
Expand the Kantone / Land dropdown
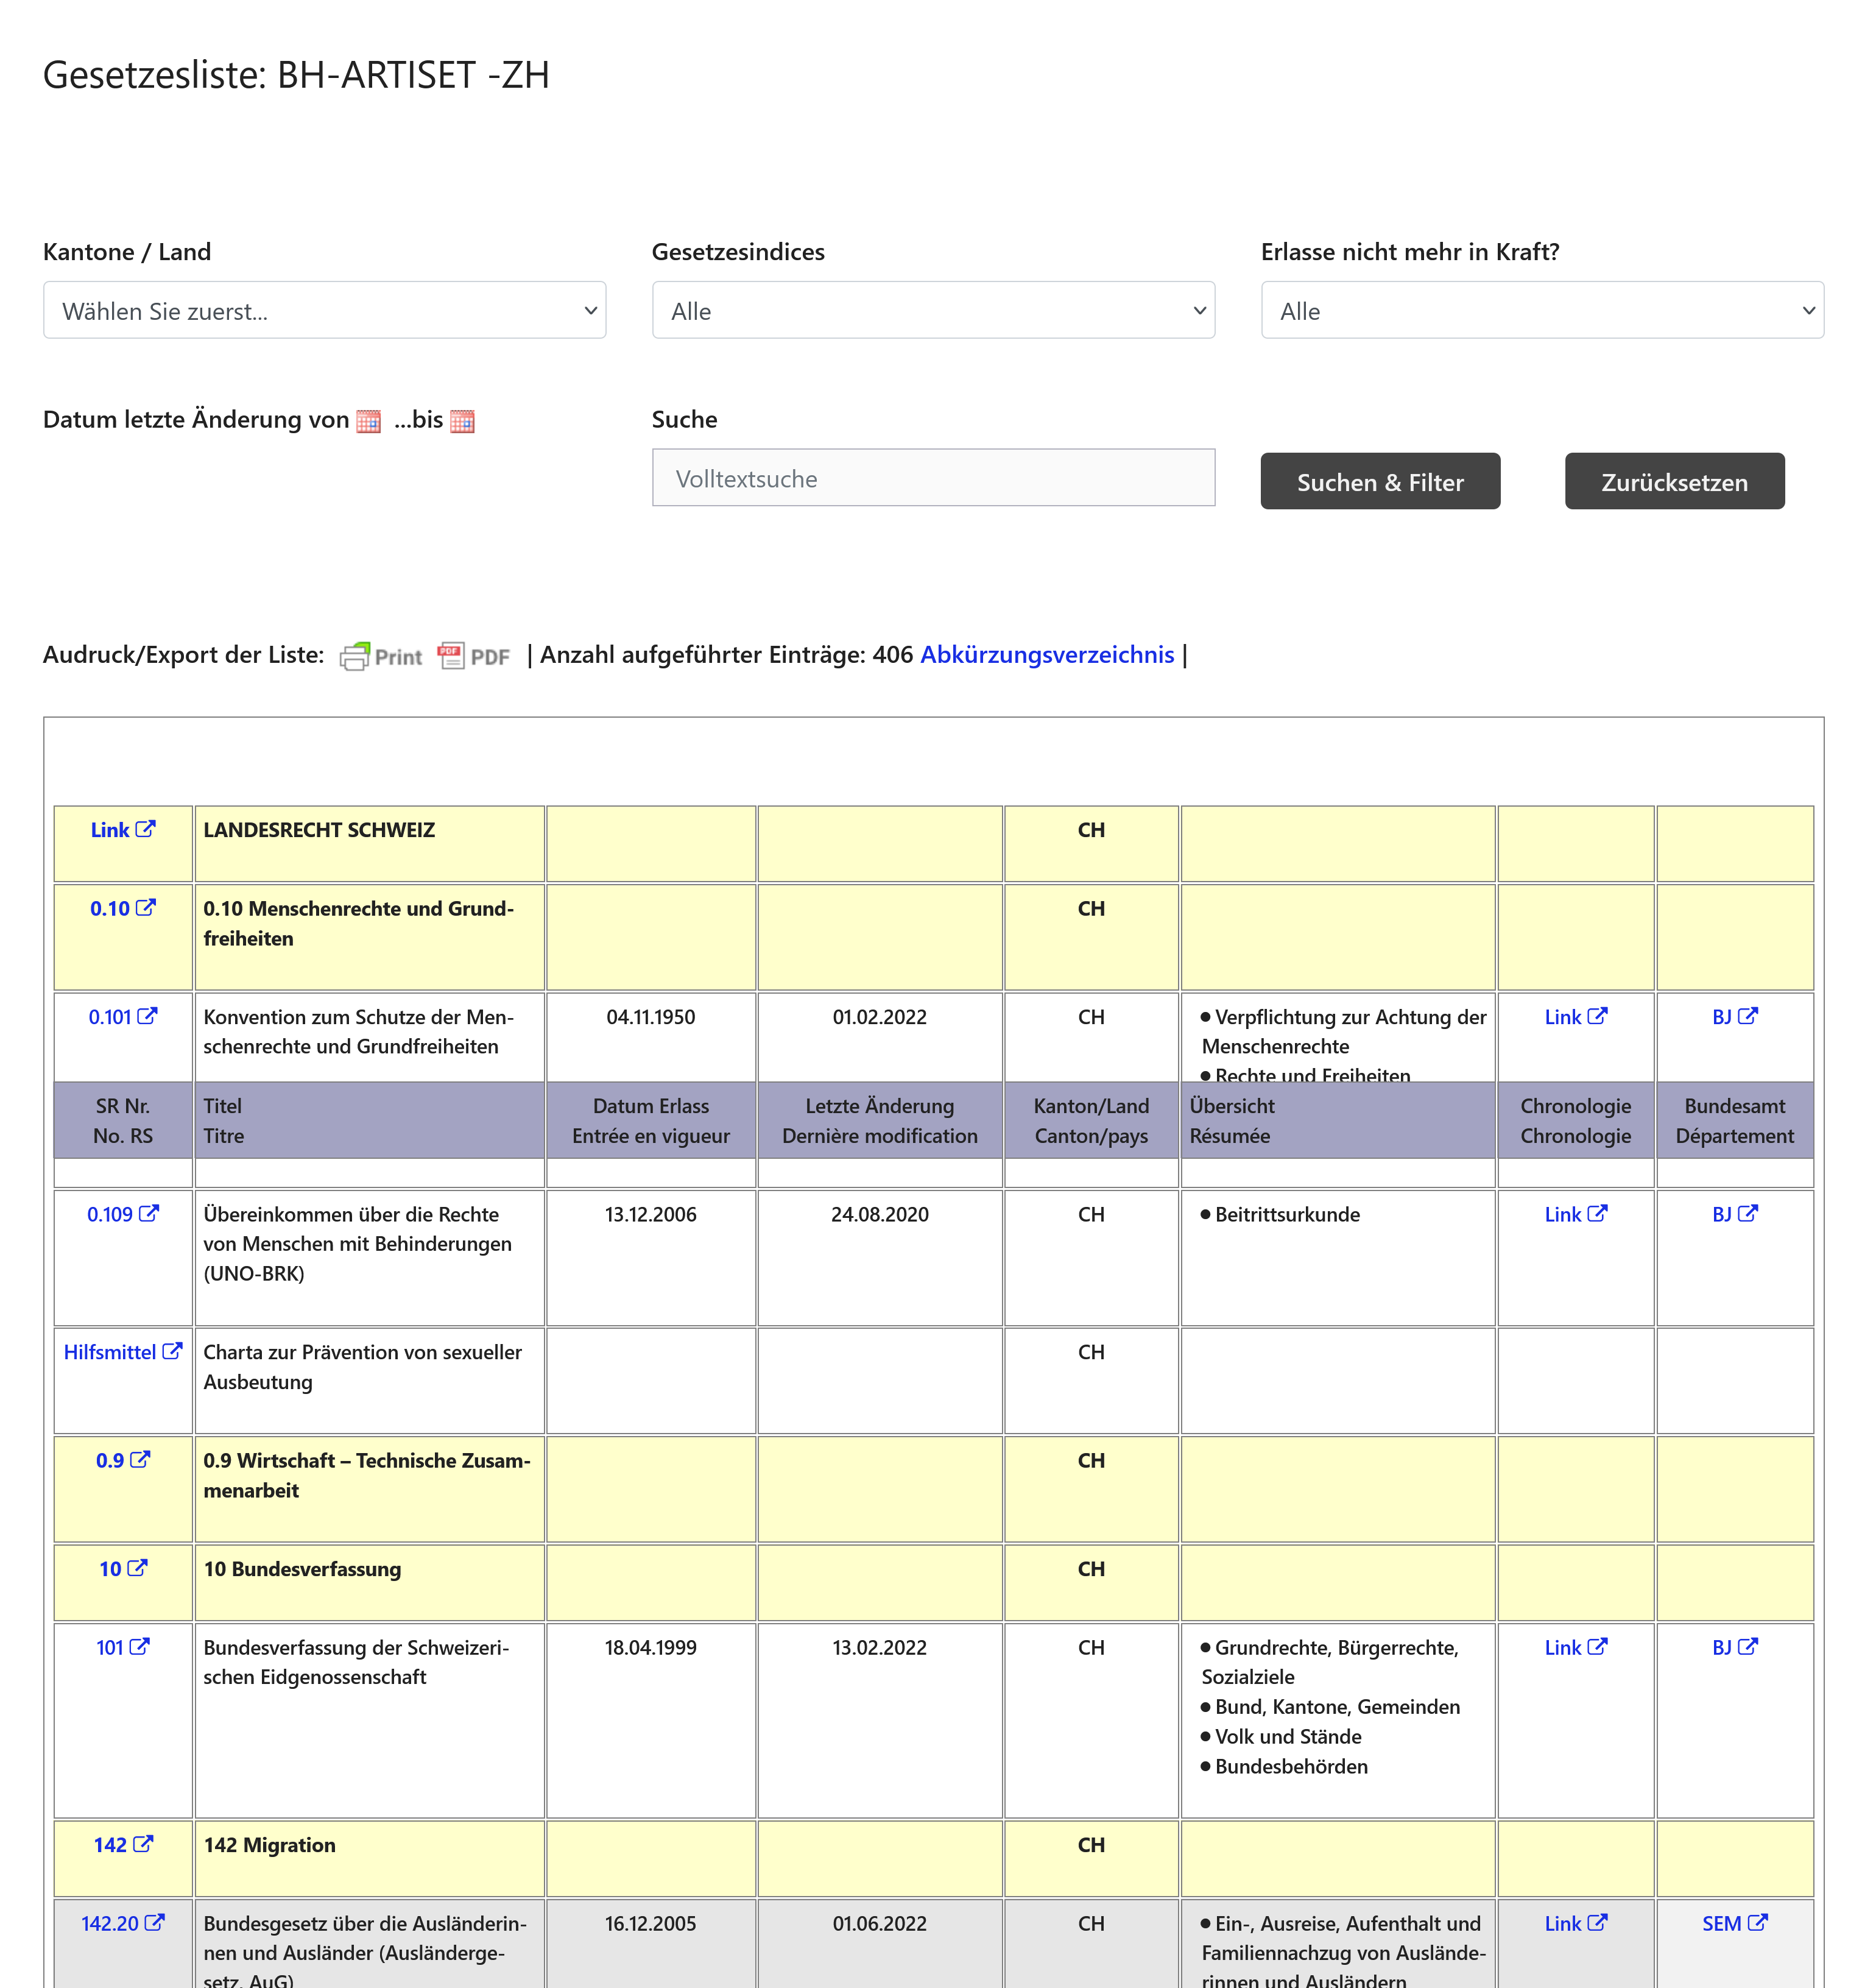click(x=325, y=310)
